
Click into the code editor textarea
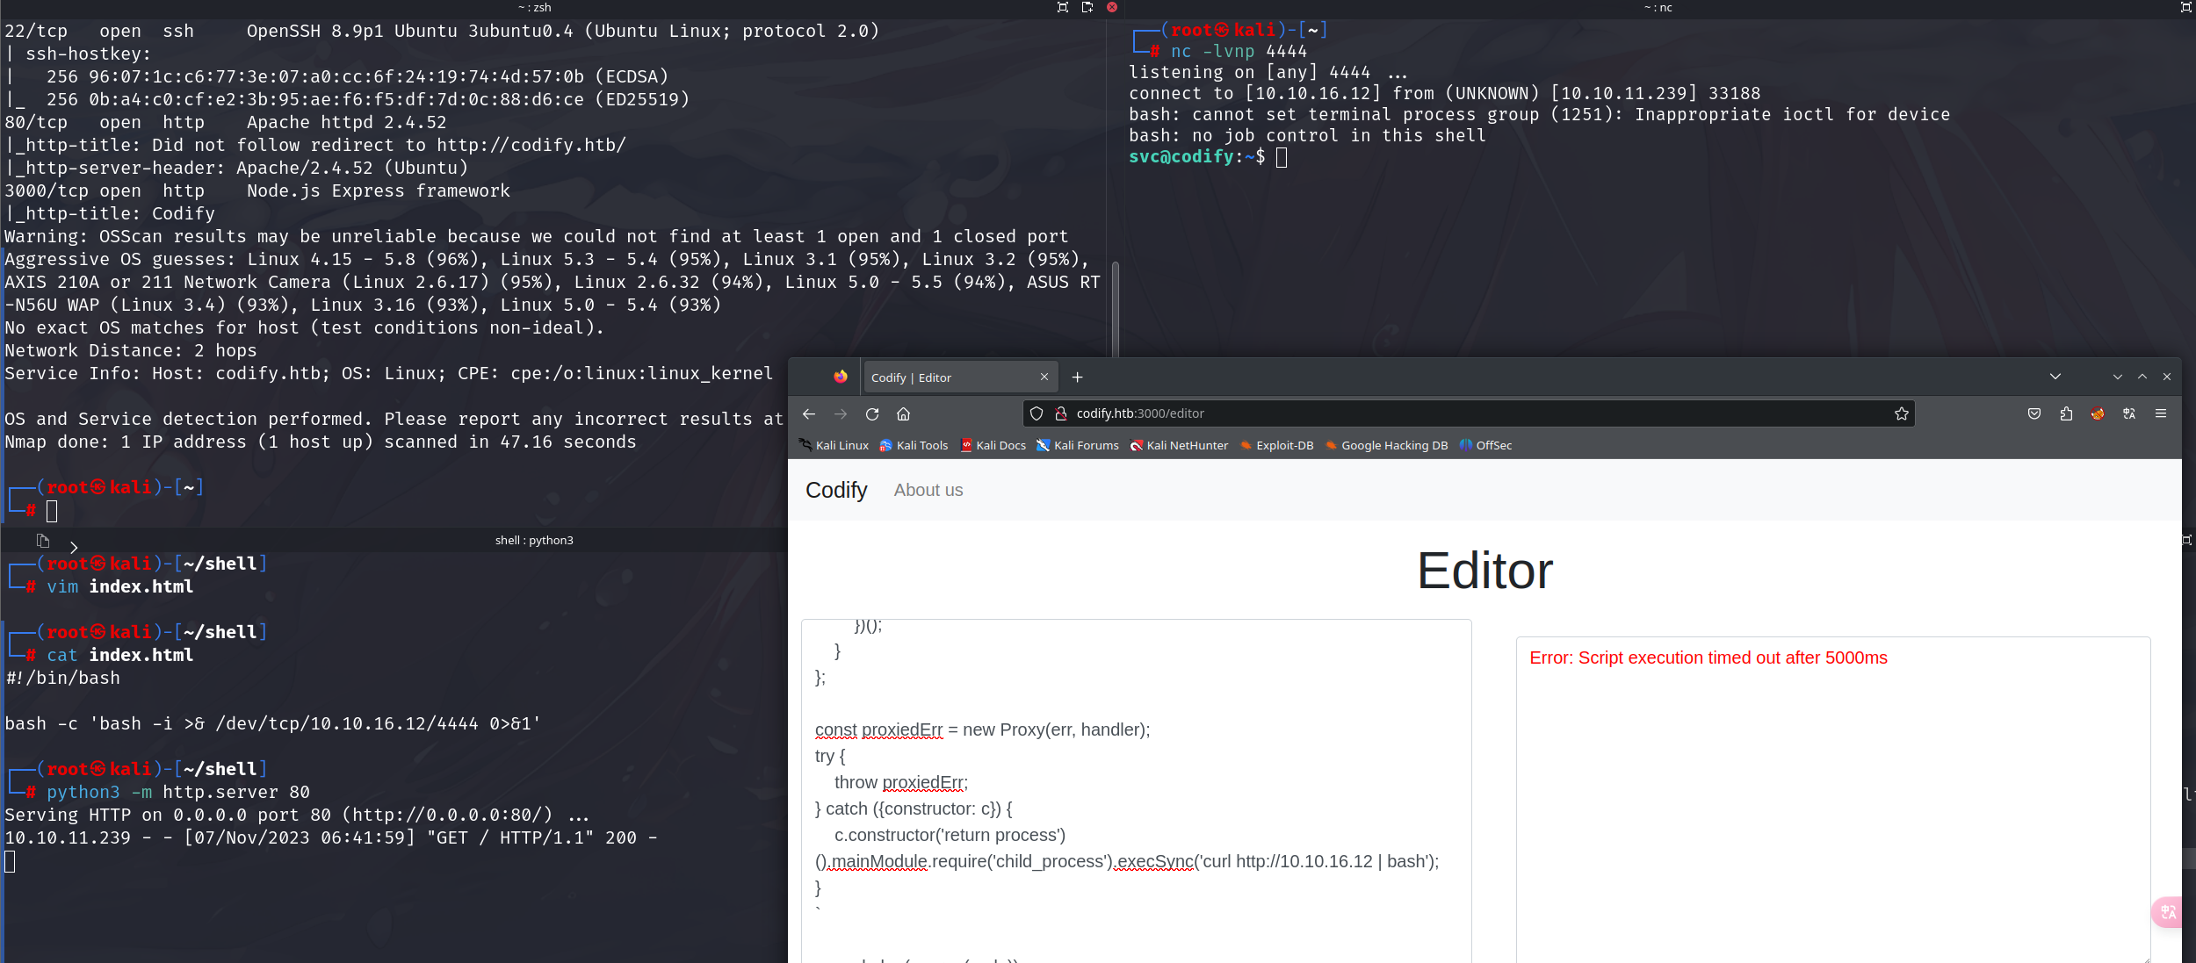click(x=1135, y=790)
